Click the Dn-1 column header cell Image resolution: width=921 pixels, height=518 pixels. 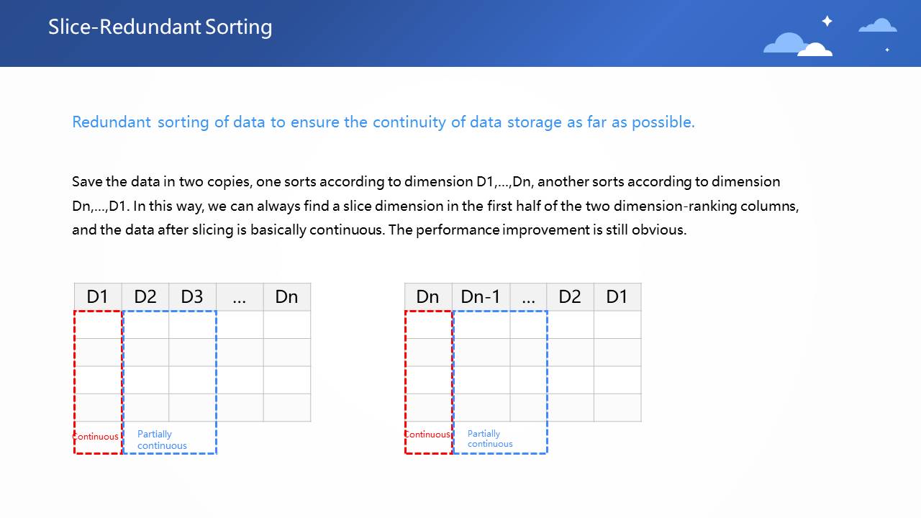click(480, 296)
